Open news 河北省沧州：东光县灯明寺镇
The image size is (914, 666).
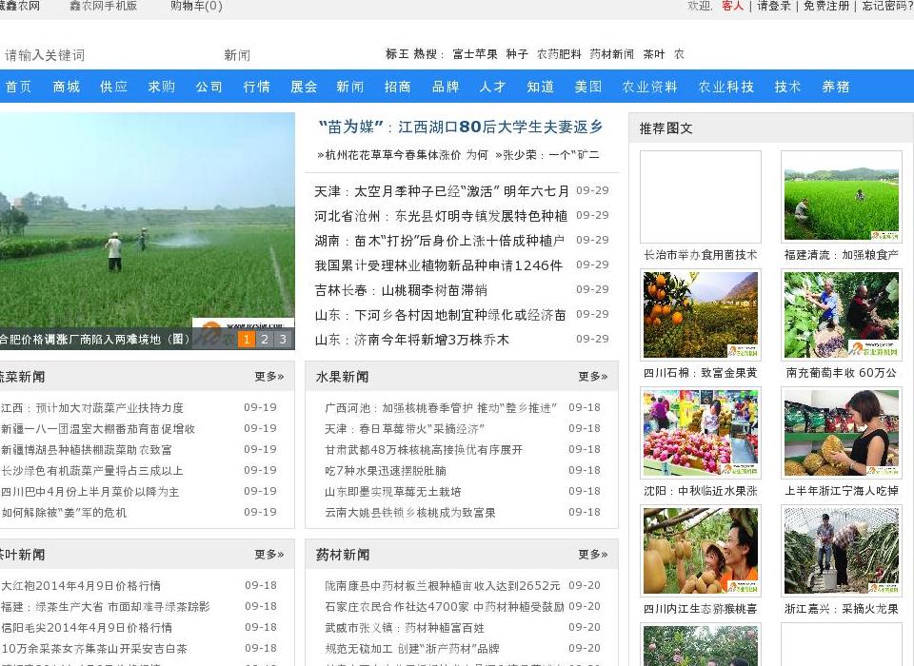point(441,216)
